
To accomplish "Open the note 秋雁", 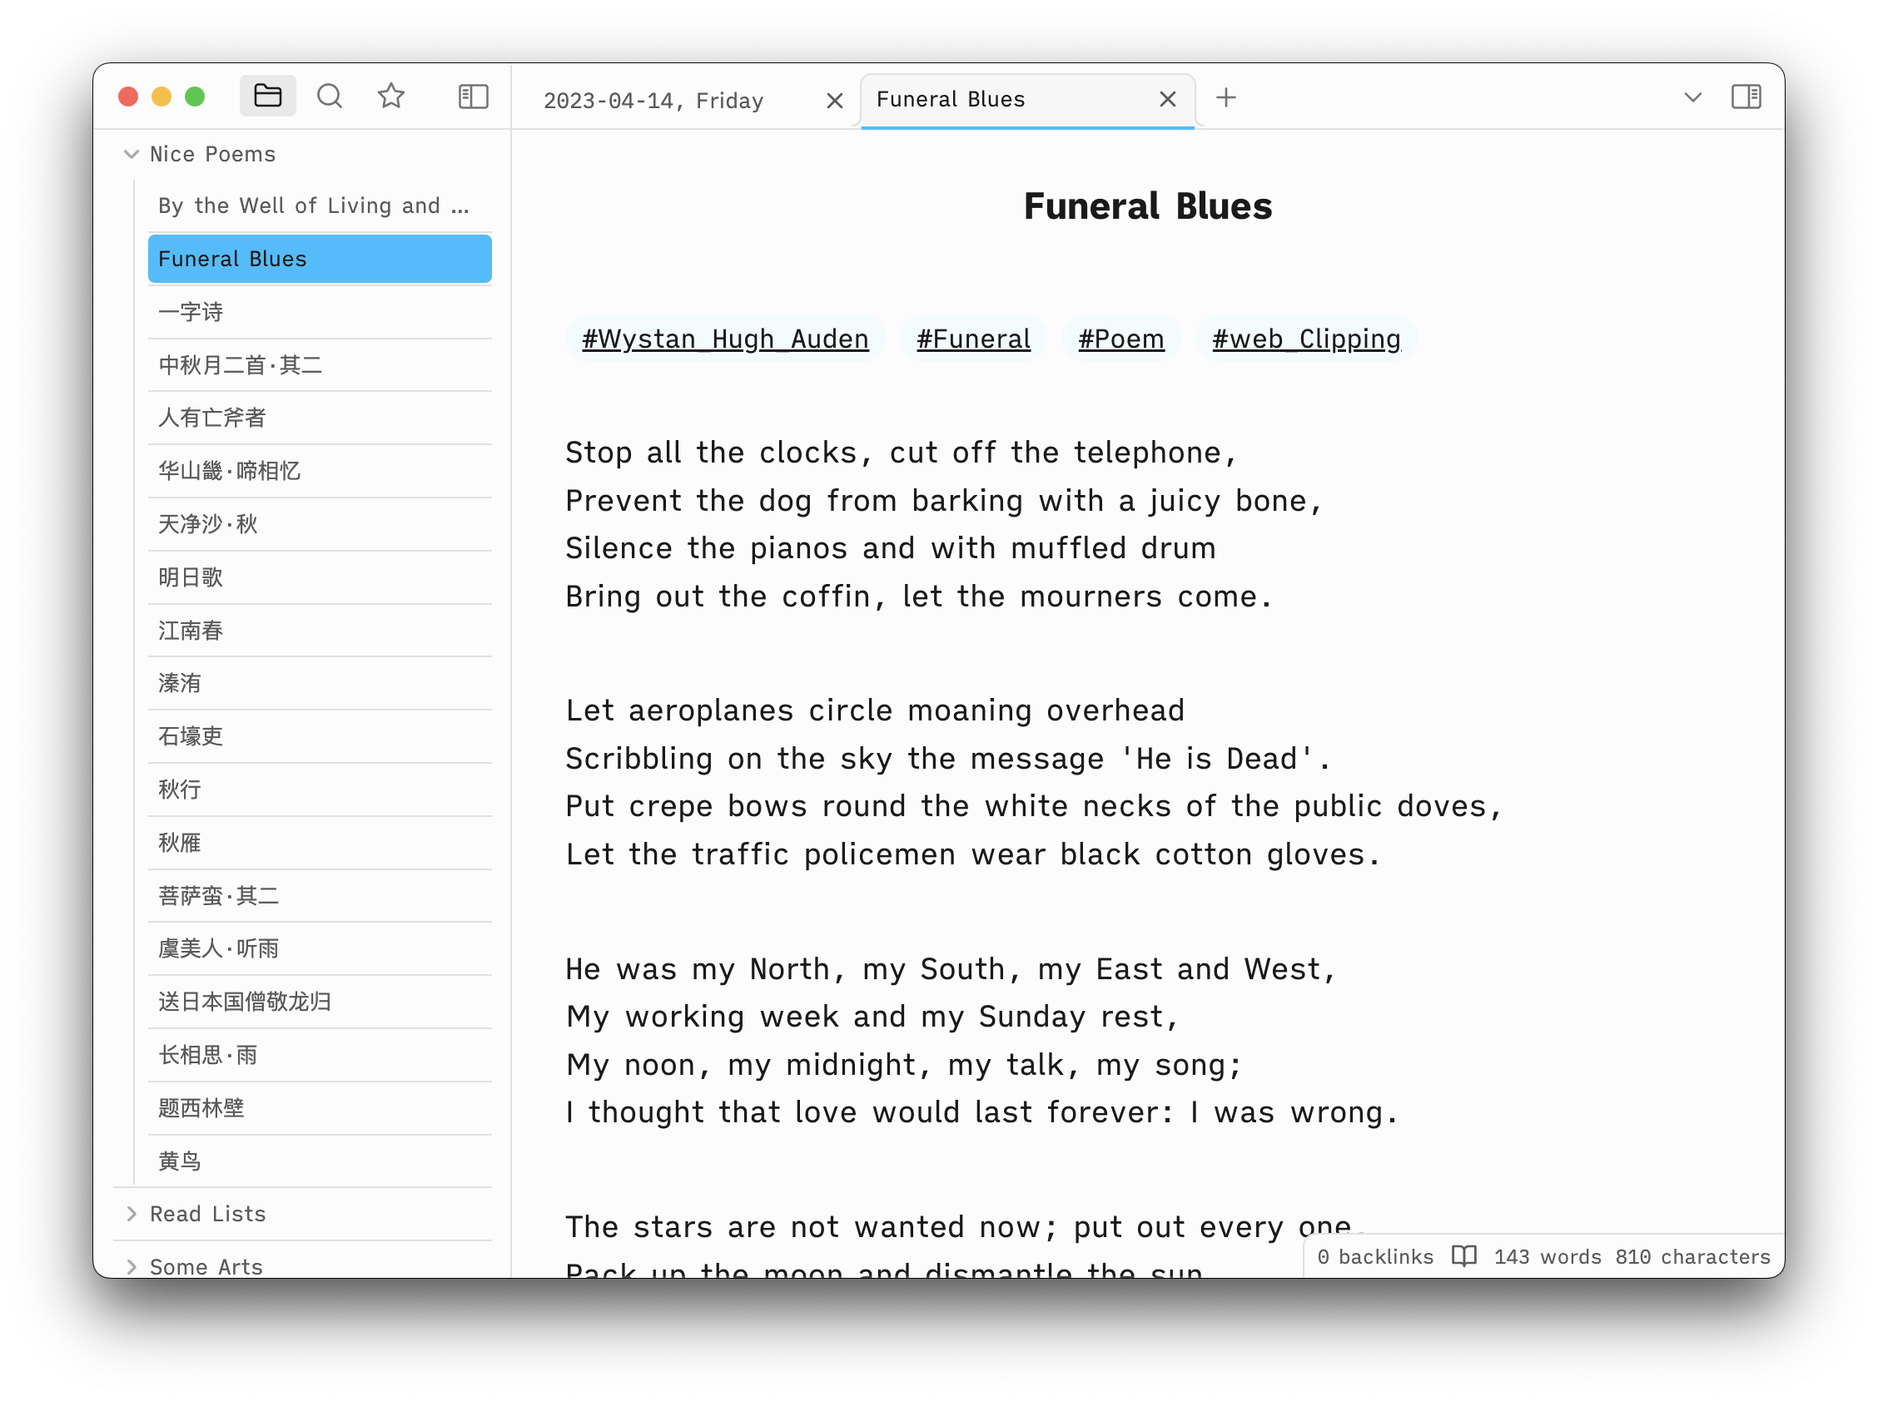I will tap(319, 843).
